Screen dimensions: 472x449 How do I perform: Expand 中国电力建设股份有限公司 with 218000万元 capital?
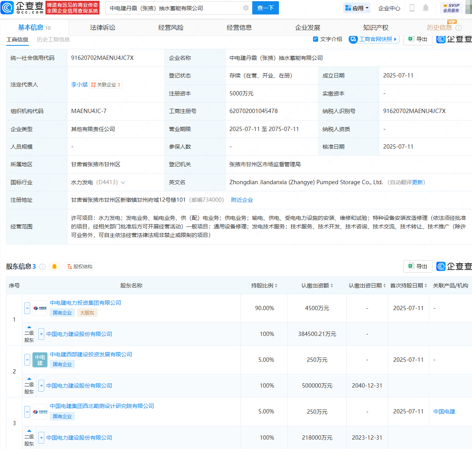pos(42,438)
